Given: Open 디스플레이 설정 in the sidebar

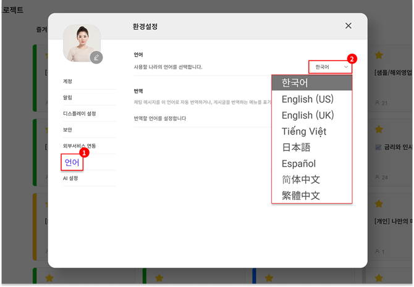Looking at the screenshot, I should 79,114.
